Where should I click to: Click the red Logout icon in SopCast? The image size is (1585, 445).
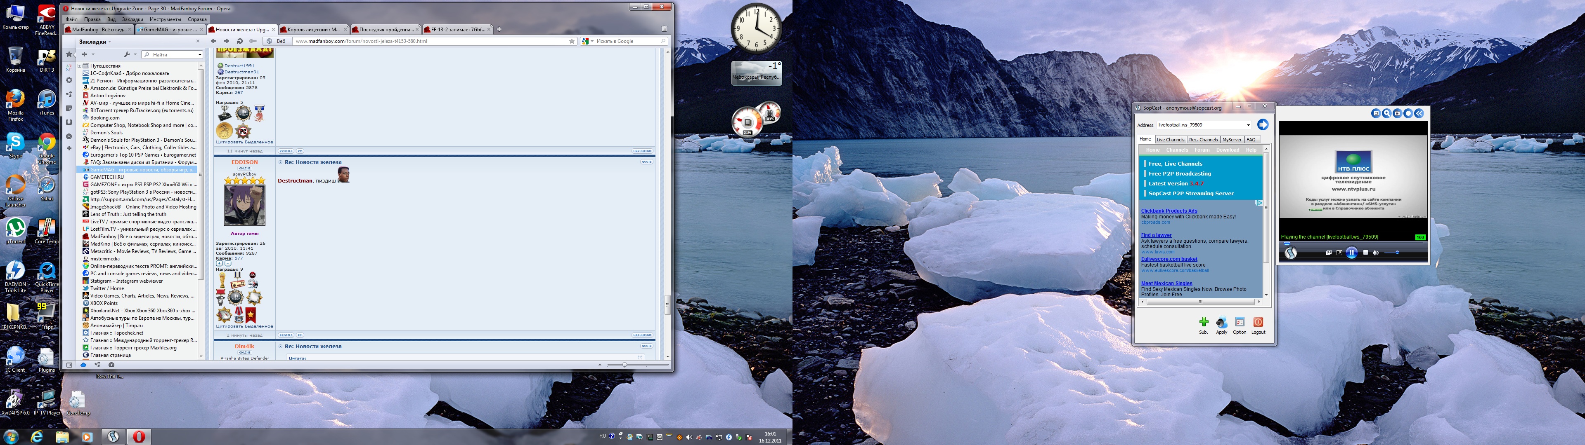[x=1258, y=323]
